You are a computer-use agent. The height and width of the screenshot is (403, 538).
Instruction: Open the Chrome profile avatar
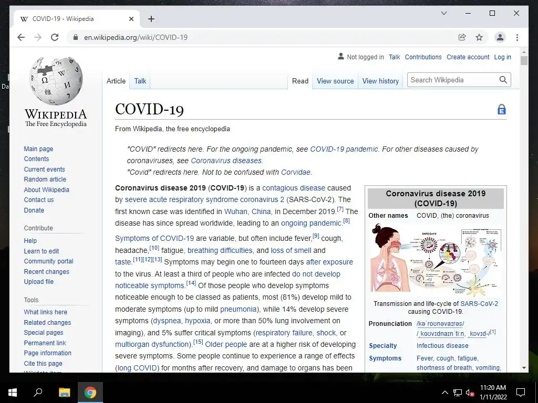[x=500, y=37]
